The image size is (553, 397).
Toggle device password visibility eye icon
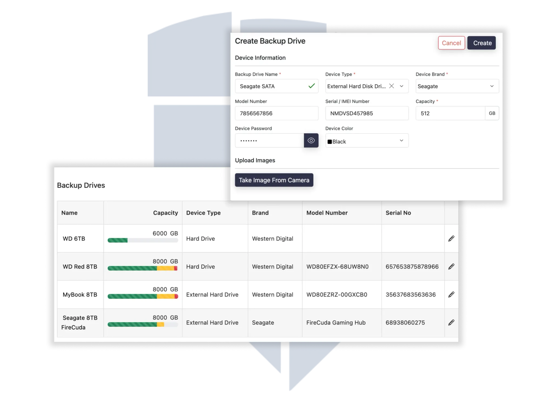tap(311, 140)
